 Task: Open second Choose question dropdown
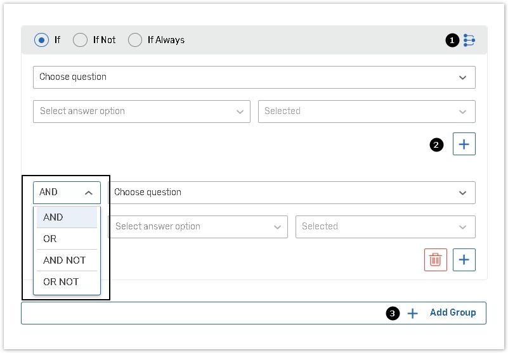[291, 193]
